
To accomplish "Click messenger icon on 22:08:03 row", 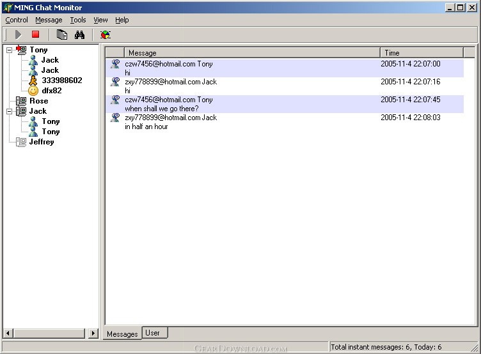I will [115, 118].
